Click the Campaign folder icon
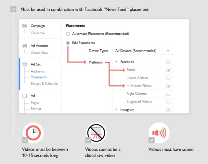The width and height of the screenshot is (208, 164). (25, 26)
